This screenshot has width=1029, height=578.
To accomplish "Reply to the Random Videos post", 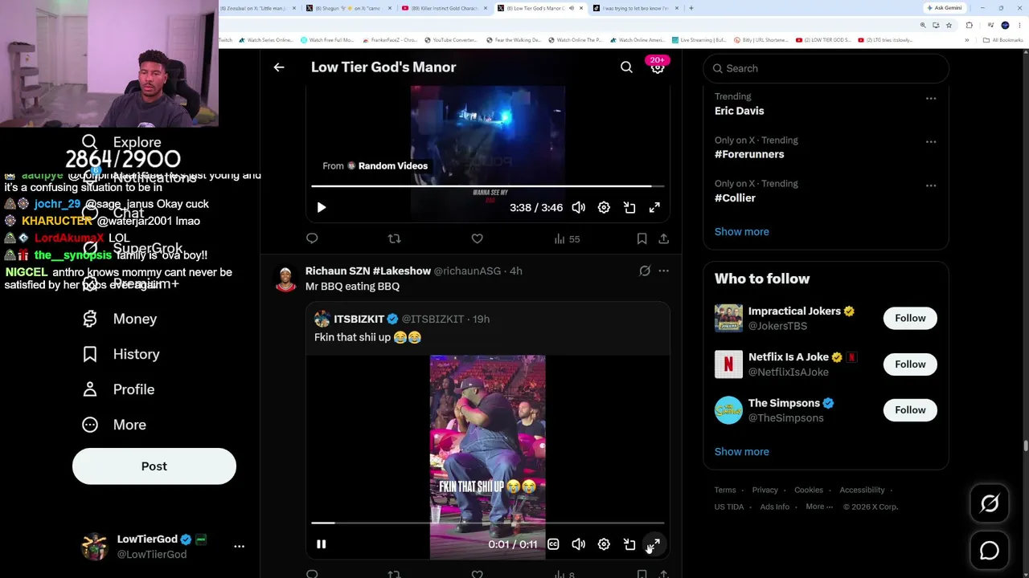I will pos(312,238).
